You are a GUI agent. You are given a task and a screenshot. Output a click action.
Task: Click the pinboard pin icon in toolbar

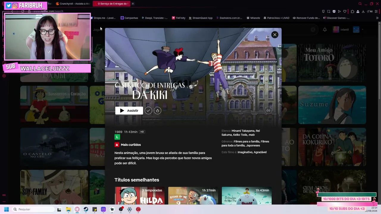click(323, 11)
